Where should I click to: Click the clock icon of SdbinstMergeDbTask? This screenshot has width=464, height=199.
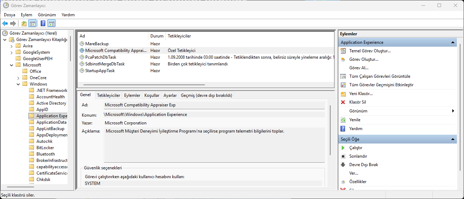[82, 64]
